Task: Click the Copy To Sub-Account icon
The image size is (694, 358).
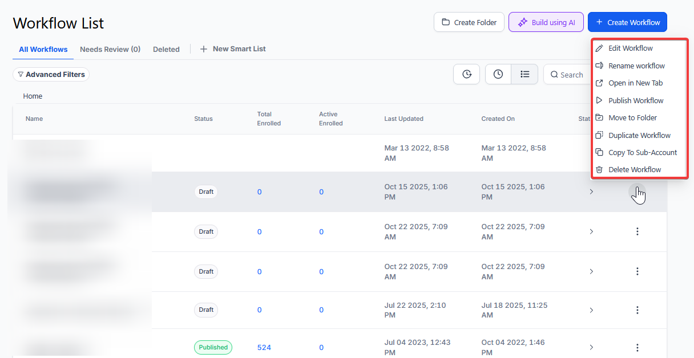Action: pyautogui.click(x=599, y=152)
